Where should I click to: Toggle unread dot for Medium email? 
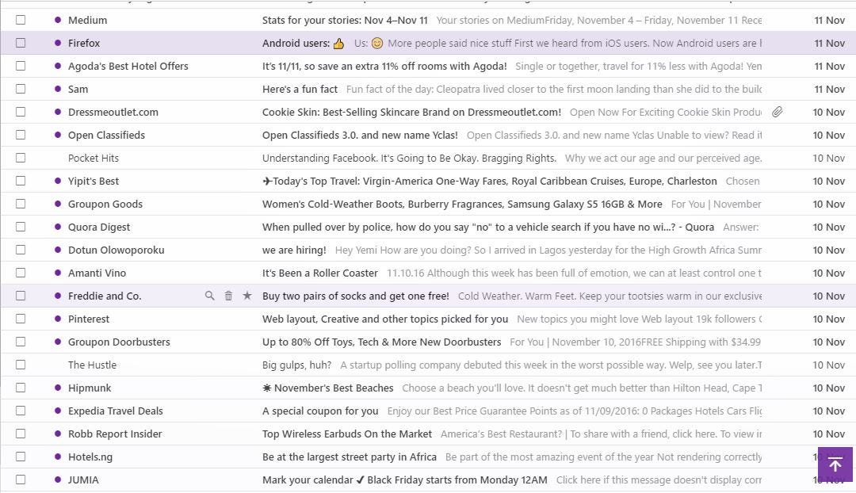pyautogui.click(x=58, y=20)
